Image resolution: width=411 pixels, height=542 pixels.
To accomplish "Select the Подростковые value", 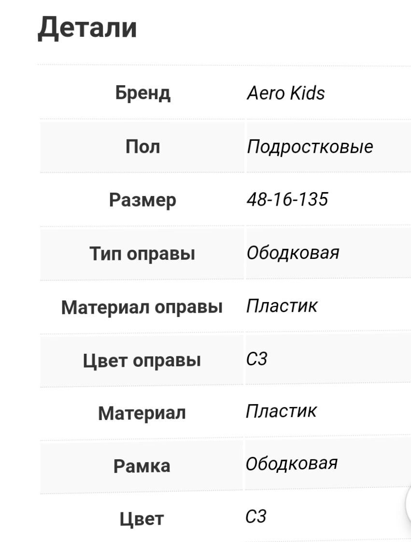I will 310,146.
